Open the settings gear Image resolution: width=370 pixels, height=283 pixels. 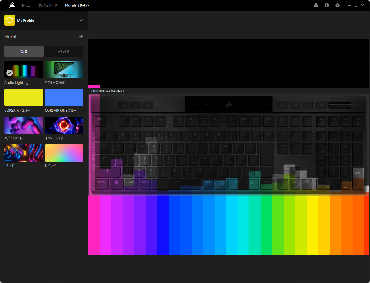pyautogui.click(x=337, y=5)
